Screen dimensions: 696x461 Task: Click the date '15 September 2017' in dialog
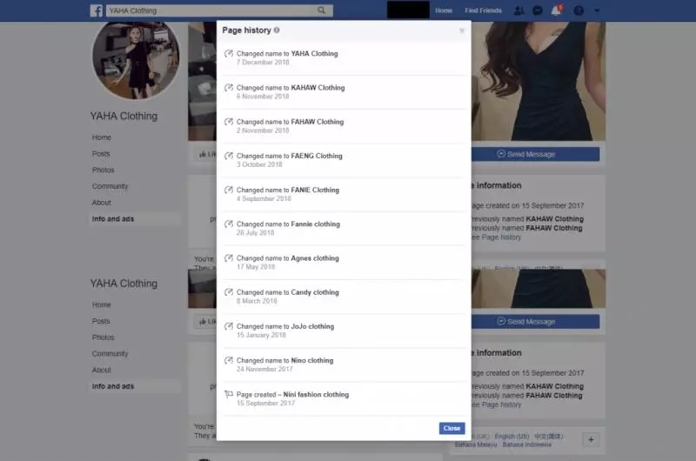[265, 404]
